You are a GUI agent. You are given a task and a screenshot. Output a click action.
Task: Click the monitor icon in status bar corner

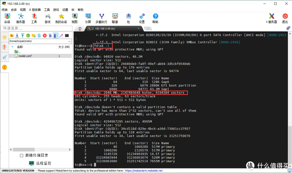289,171
